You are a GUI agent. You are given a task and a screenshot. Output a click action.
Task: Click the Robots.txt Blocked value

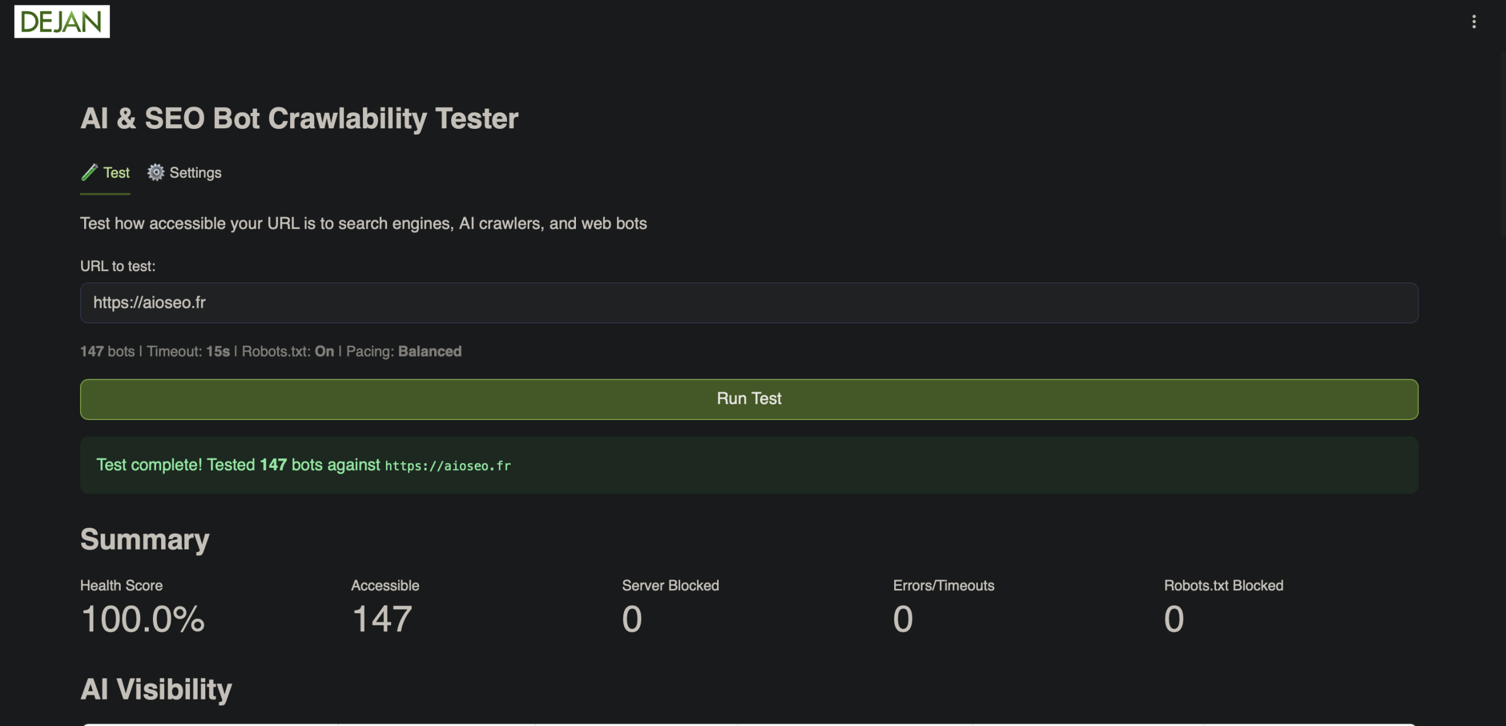click(1174, 619)
